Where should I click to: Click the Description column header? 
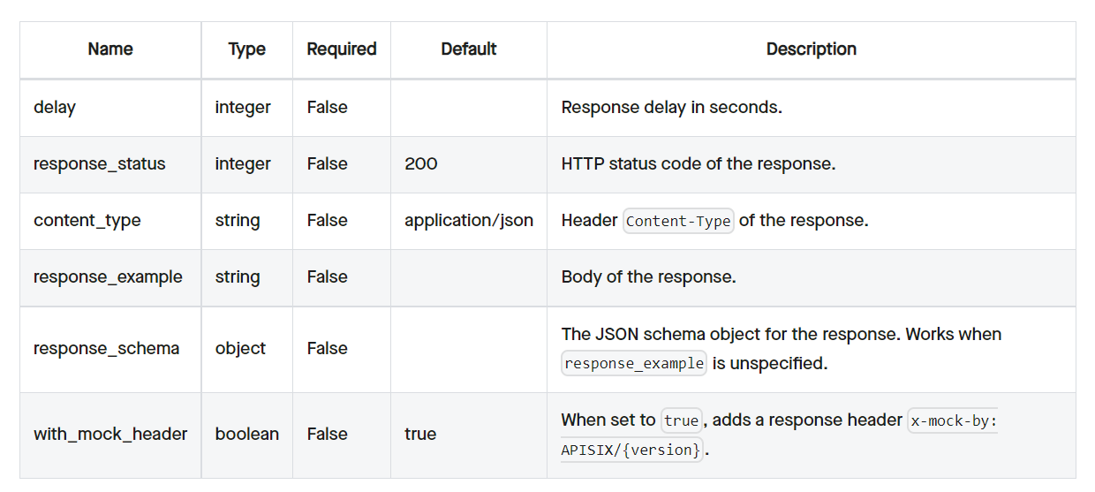tap(811, 49)
